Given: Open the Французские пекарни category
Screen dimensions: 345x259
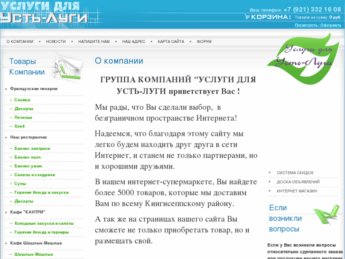Looking at the screenshot, I should pyautogui.click(x=34, y=88).
